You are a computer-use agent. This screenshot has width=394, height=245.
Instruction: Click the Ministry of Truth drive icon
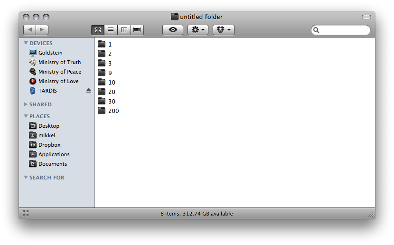[x=33, y=62]
